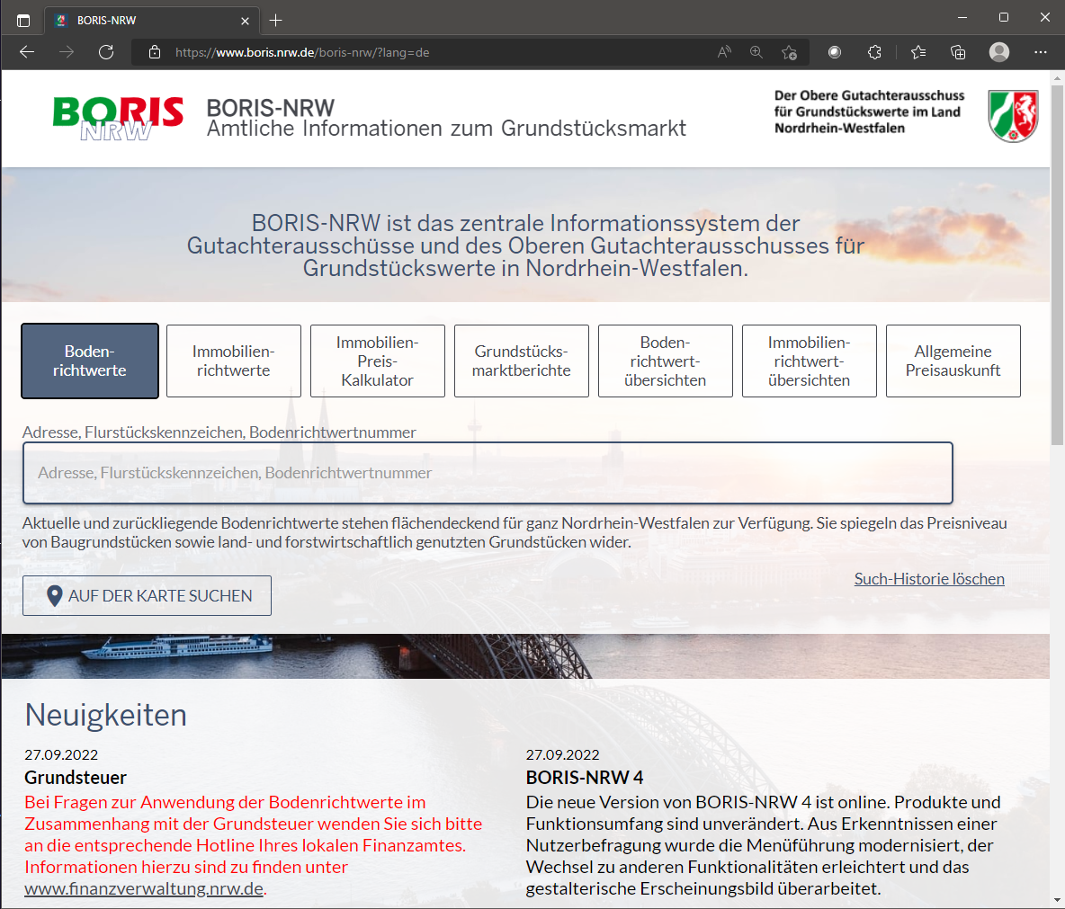
Task: Open the Allgemeine Preisauskunft tab
Action: [x=953, y=361]
